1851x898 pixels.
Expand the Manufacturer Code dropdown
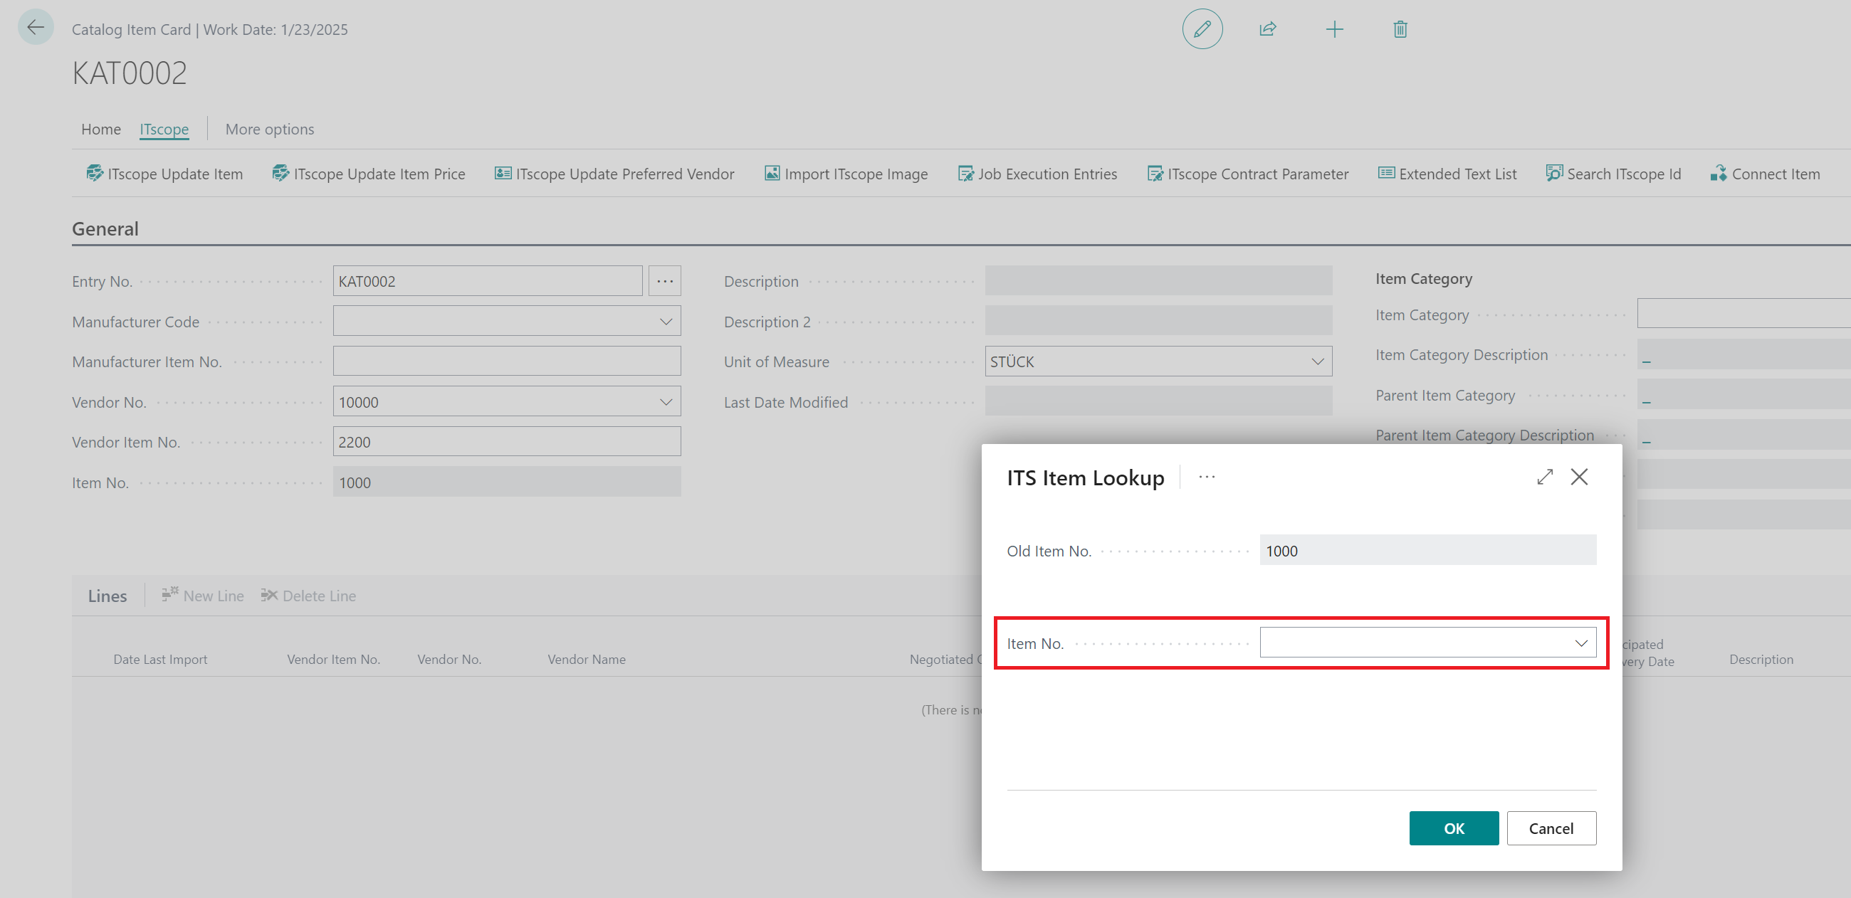(x=666, y=321)
